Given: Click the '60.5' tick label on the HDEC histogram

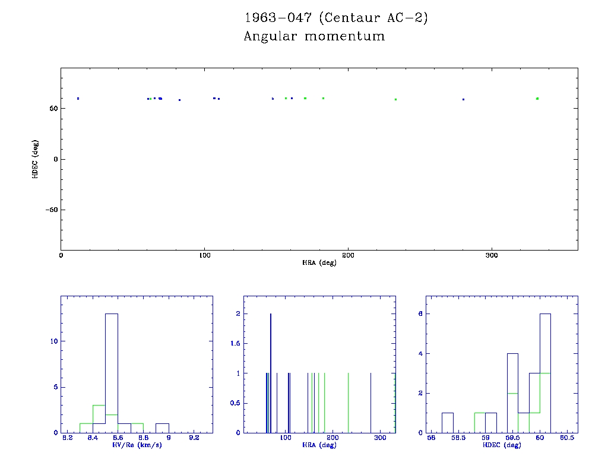Looking at the screenshot, I should coord(567,438).
